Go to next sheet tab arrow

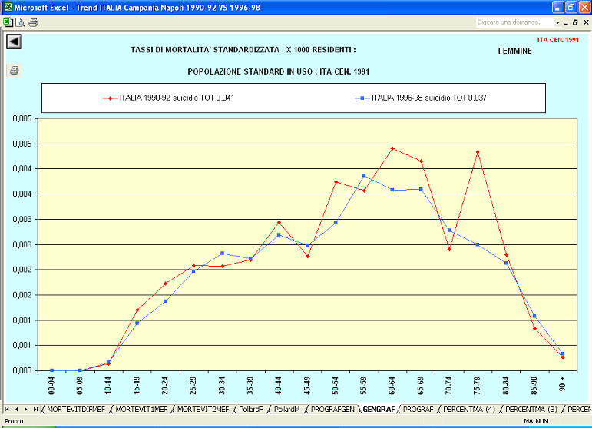pyautogui.click(x=25, y=409)
